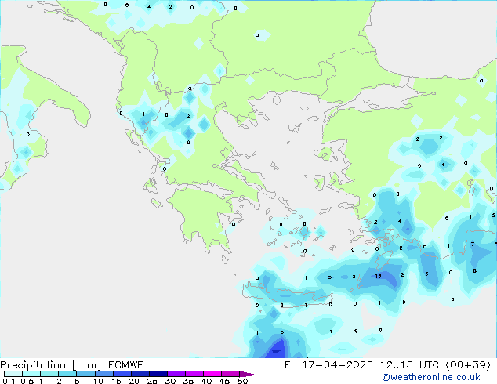This screenshot has width=497, height=384.
Task: Click the '12..15 UTC' time label
Action: 409,365
